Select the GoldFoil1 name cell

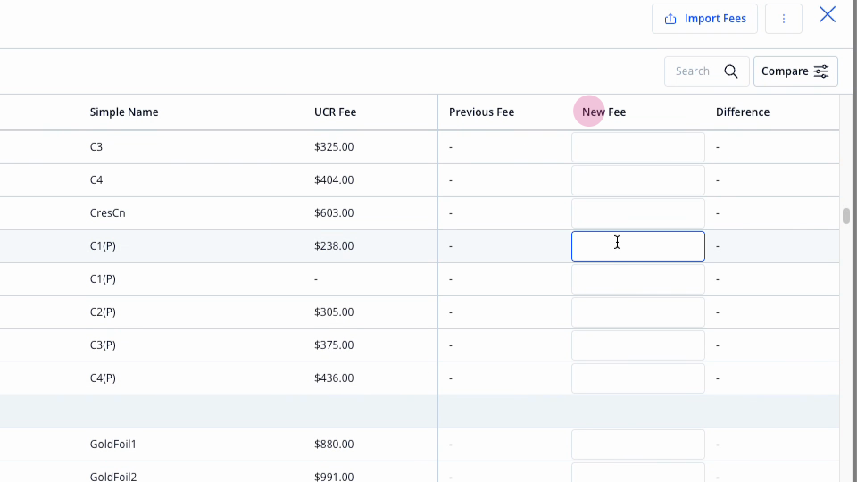(113, 445)
